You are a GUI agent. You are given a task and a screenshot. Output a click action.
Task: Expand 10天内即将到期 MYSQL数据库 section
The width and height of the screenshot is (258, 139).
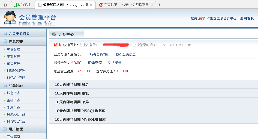pyautogui.click(x=80, y=120)
